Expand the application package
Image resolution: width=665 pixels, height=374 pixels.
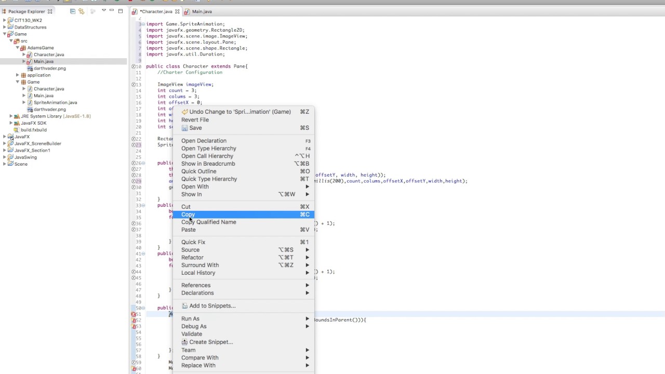coord(17,75)
